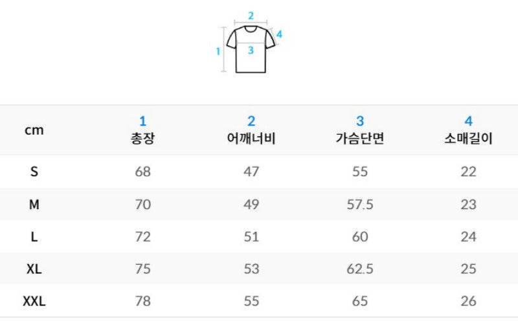
Task: Click the 78 total length for XXL
Action: coord(142,301)
